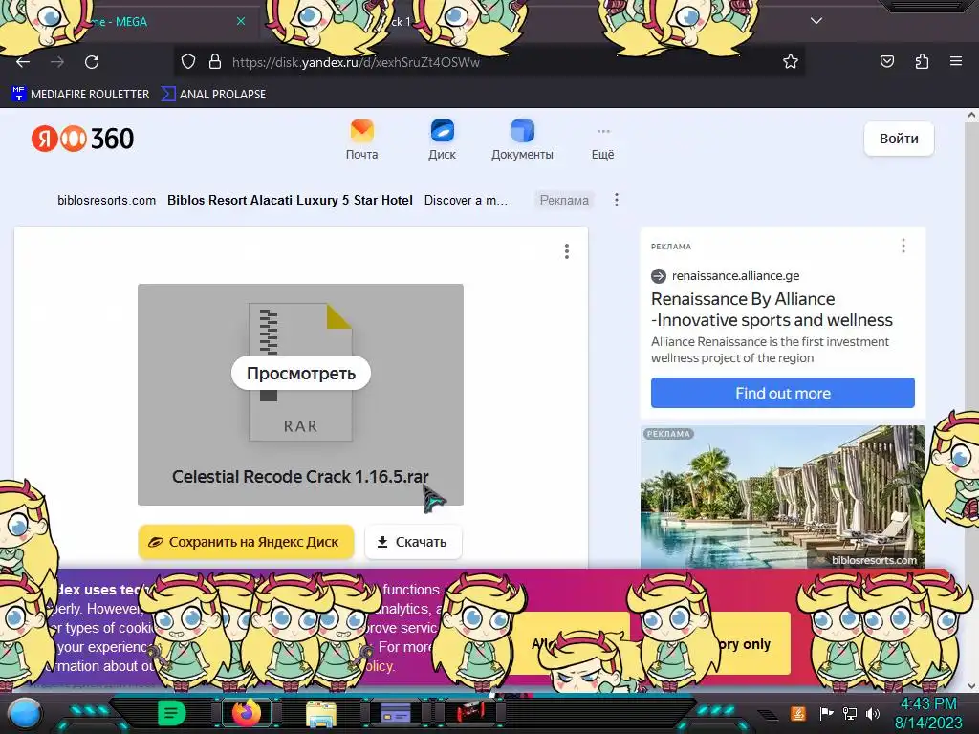Viewport: 979px width, 734px height.
Task: Expand the list all tabs chevron
Action: tap(816, 21)
